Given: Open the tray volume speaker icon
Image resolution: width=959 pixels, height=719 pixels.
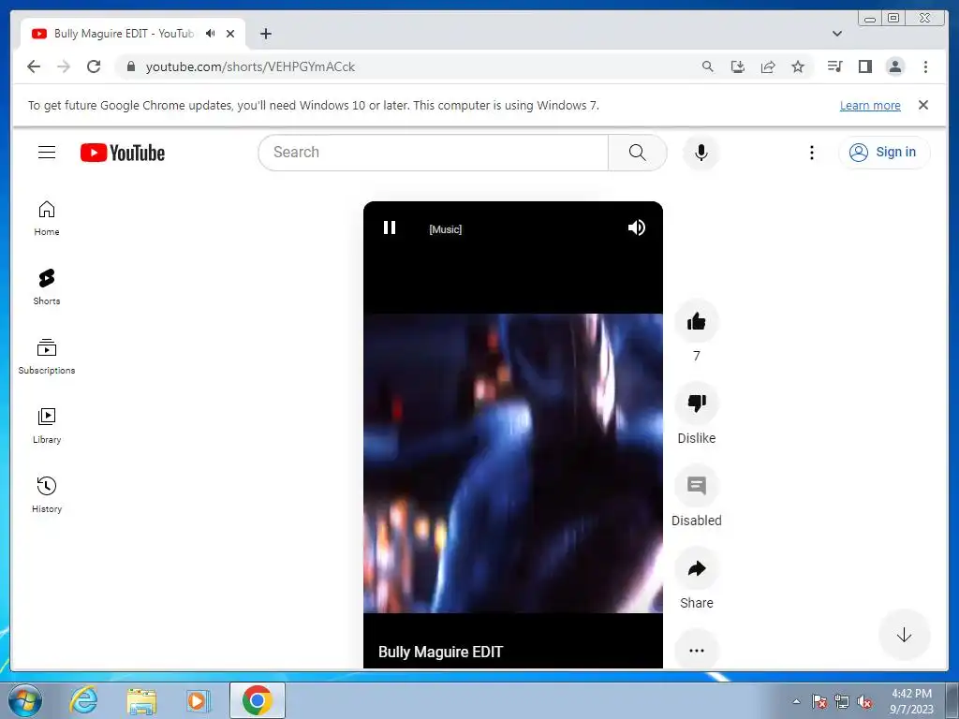Looking at the screenshot, I should click(864, 701).
